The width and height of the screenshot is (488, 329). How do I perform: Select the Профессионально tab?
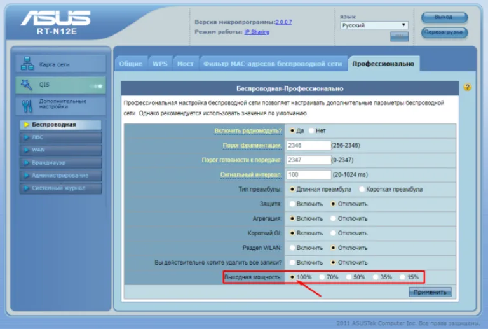[383, 64]
